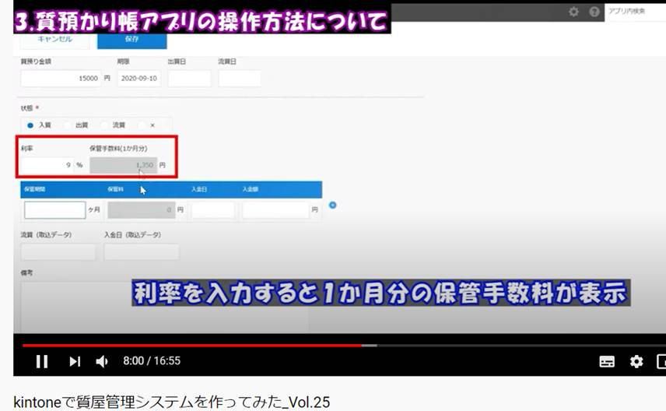Click the blue 保存 button

(133, 38)
